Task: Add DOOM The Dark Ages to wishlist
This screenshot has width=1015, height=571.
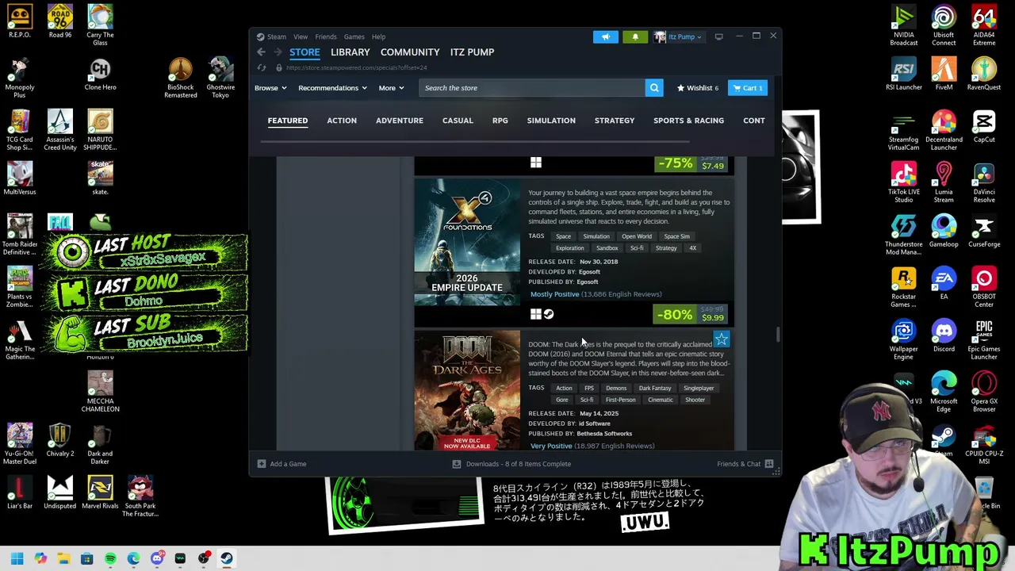Action: tap(722, 339)
